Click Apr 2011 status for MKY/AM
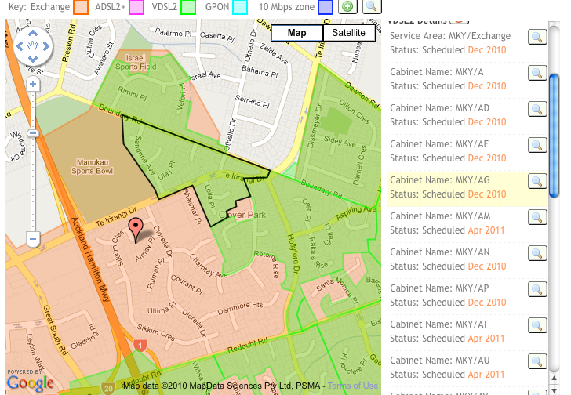Image resolution: width=571 pixels, height=395 pixels. [x=486, y=230]
